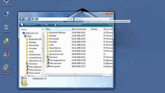This screenshot has height=93, width=165.
Task: Select the Корзина recycle bin icon
Action: tap(6, 29)
